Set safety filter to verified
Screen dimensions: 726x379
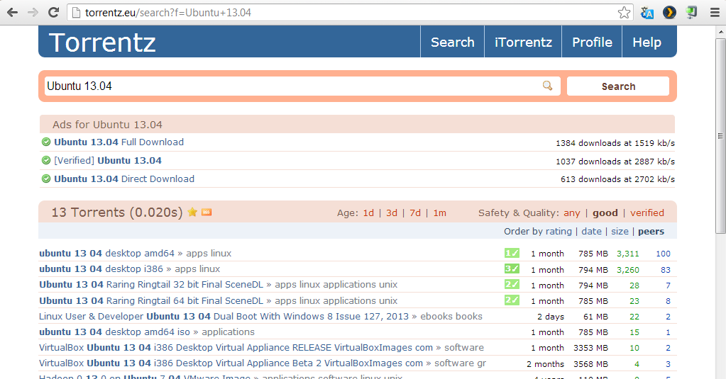pos(647,213)
